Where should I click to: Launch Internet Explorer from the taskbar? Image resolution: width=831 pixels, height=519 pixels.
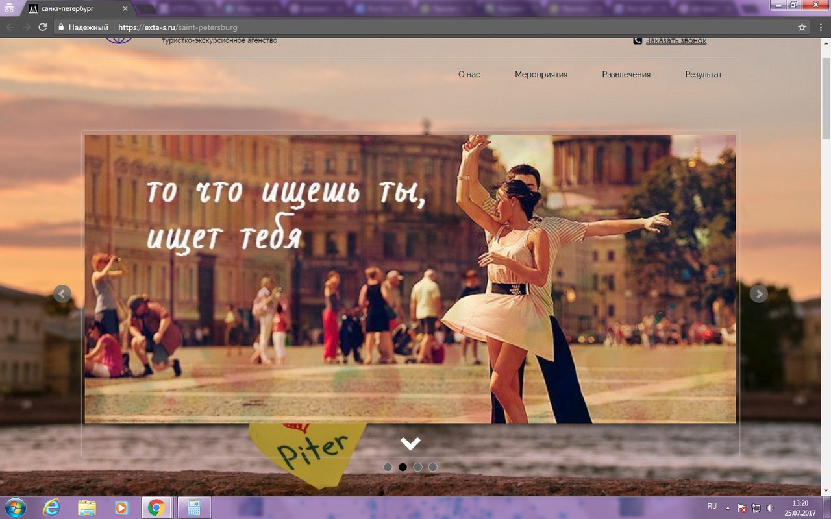click(x=51, y=508)
